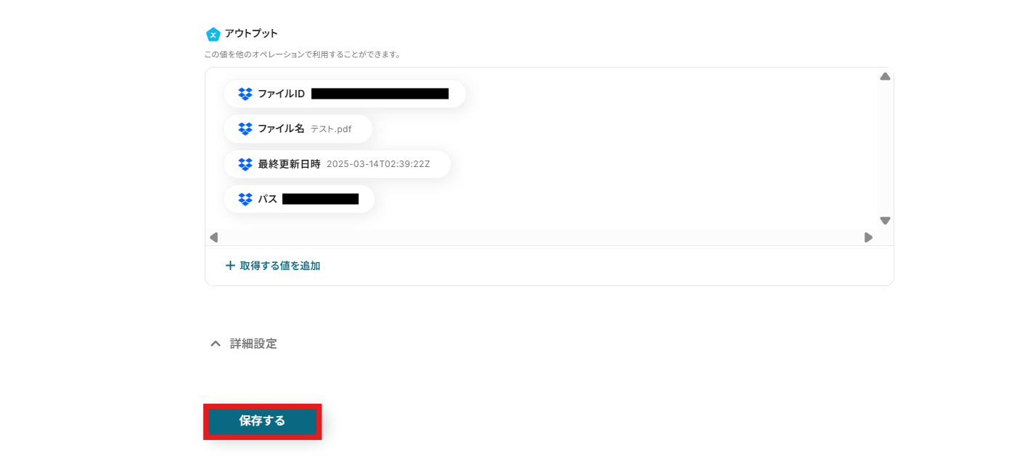Click the blue アウトプット pentagon icon

213,34
